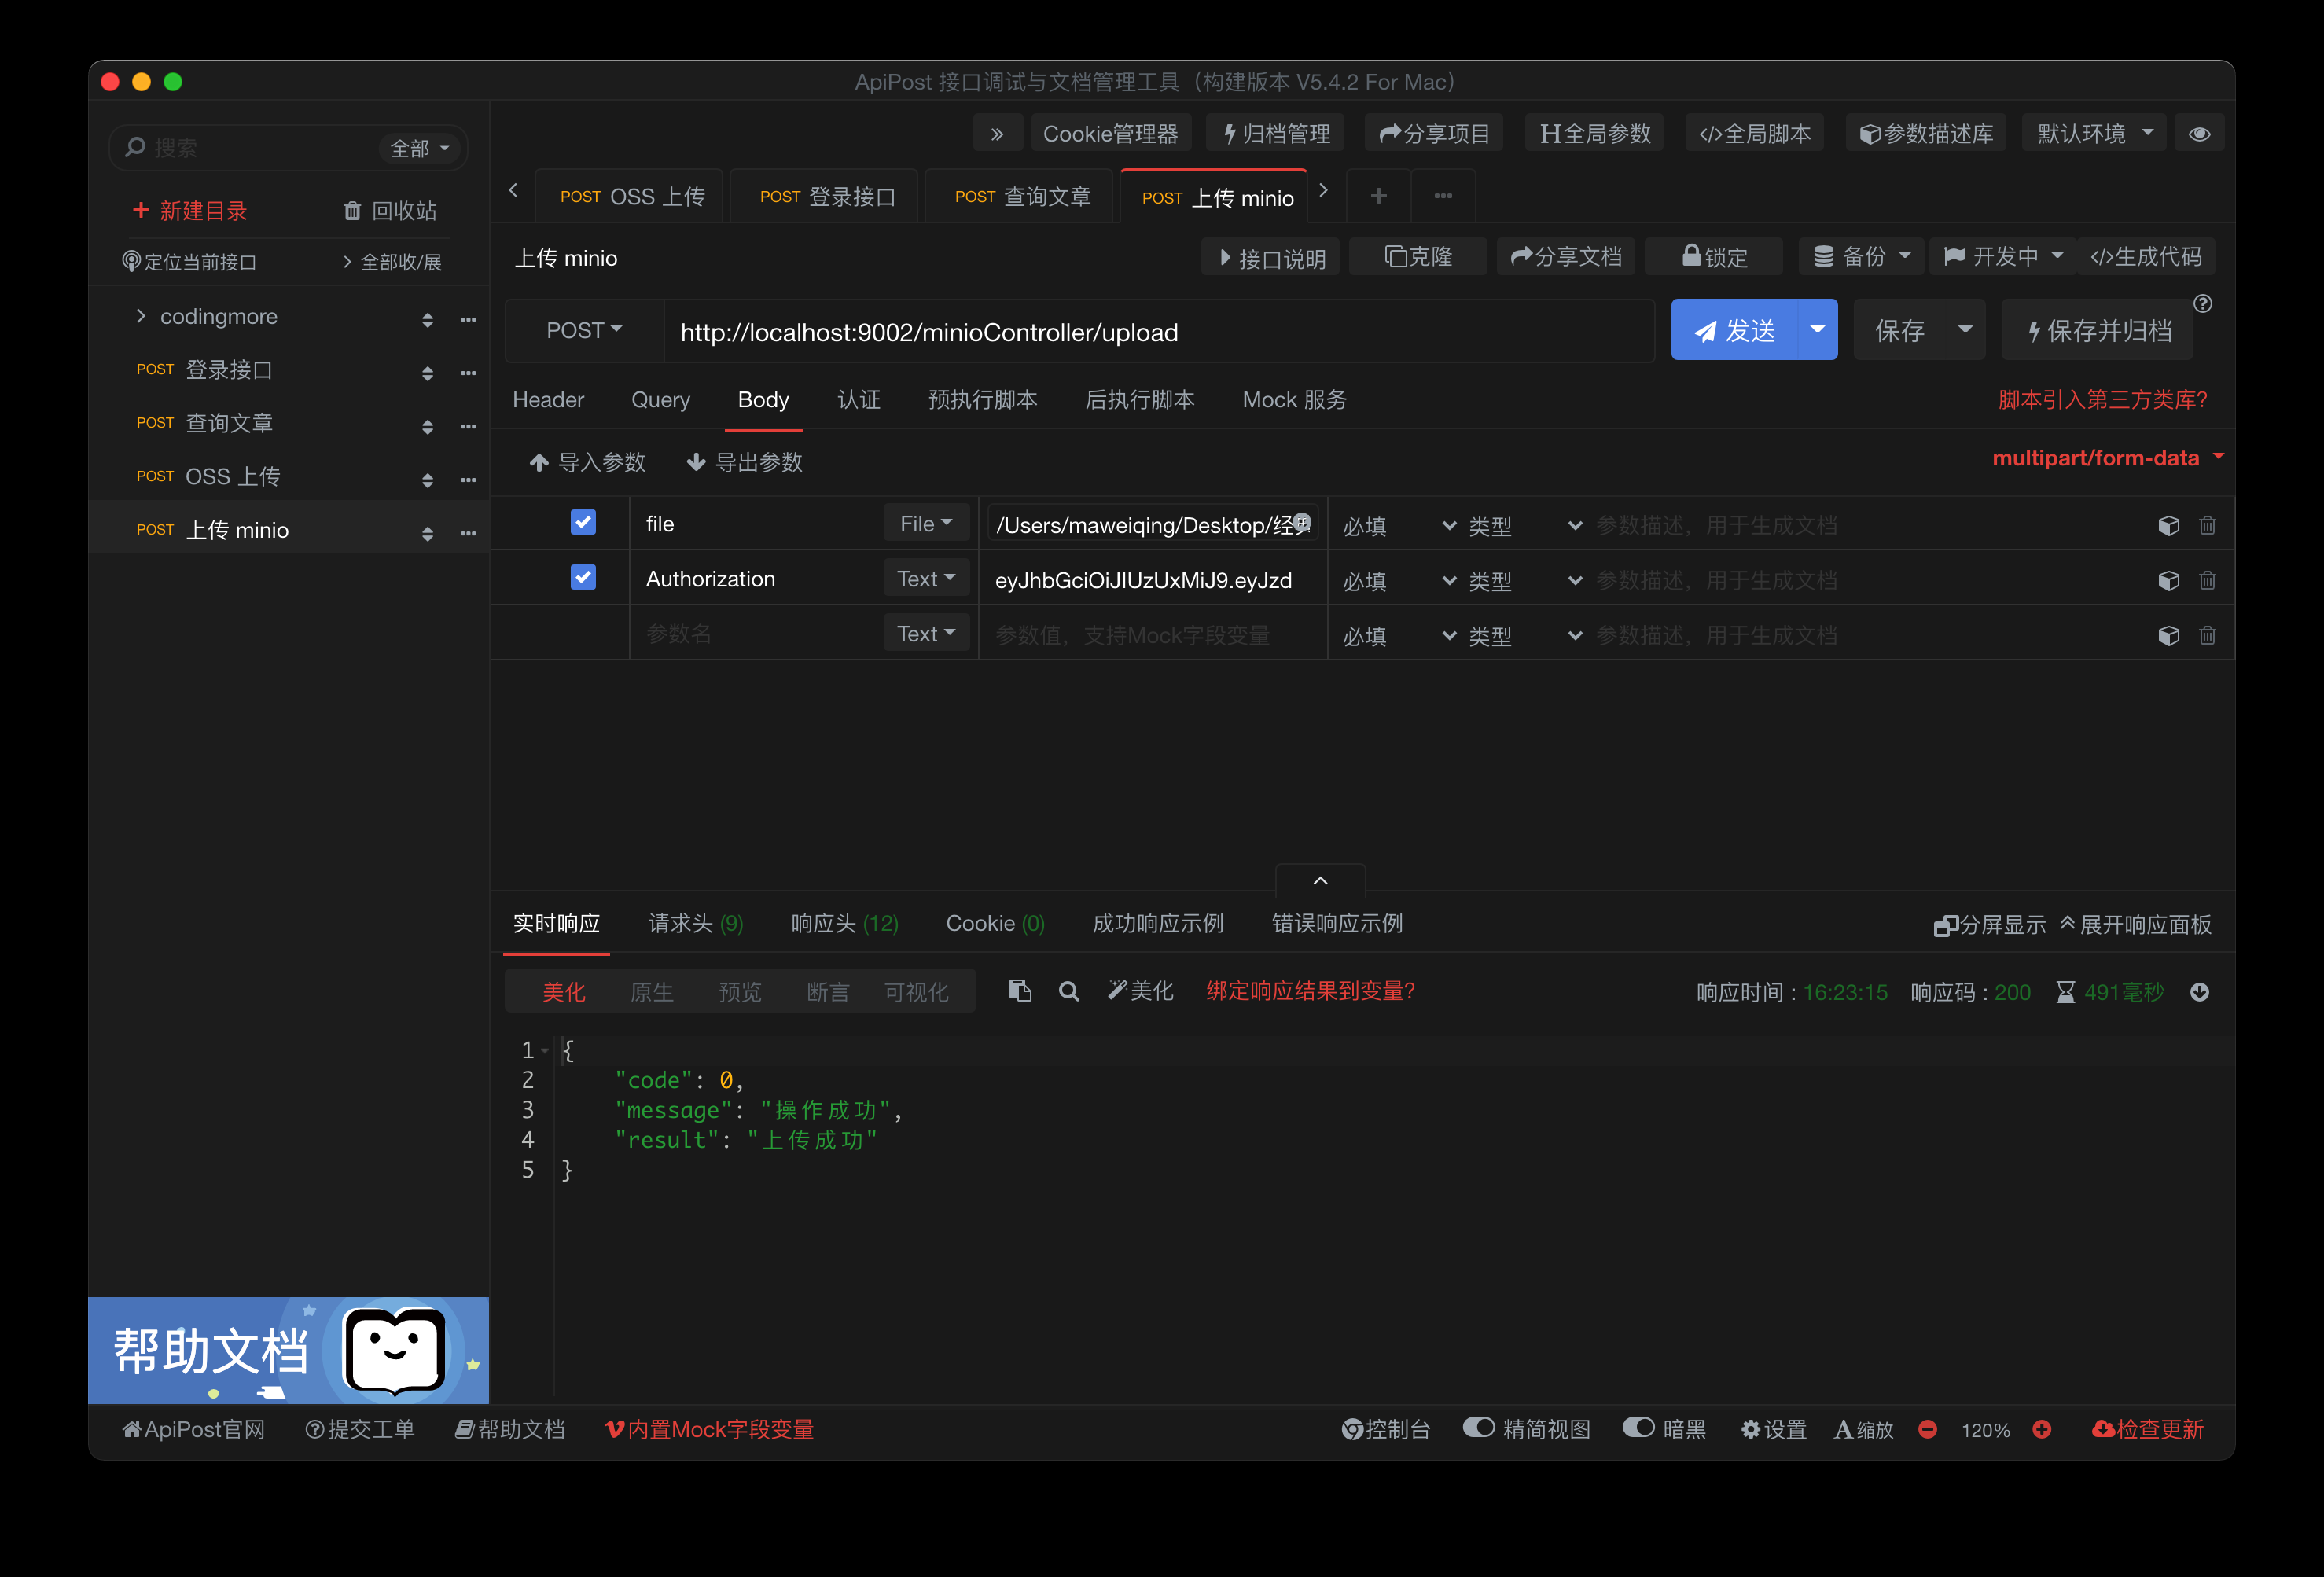Image resolution: width=2324 pixels, height=1577 pixels.
Task: Toggle the 暗黑 dark mode switch
Action: [x=1638, y=1428]
